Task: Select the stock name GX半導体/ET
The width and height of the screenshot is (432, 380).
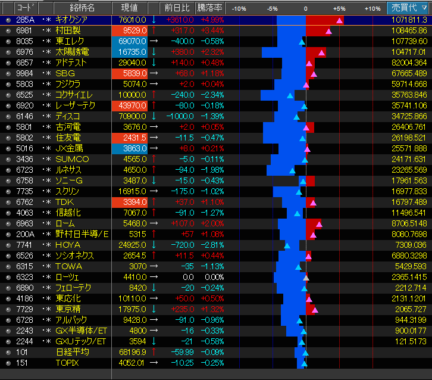Action: point(82,331)
